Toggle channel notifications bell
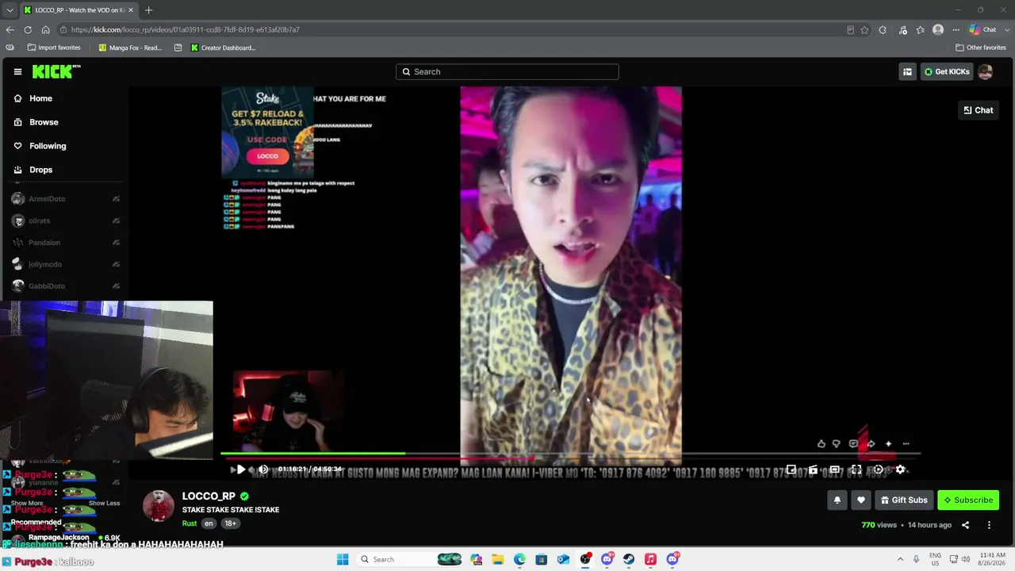 (x=837, y=500)
